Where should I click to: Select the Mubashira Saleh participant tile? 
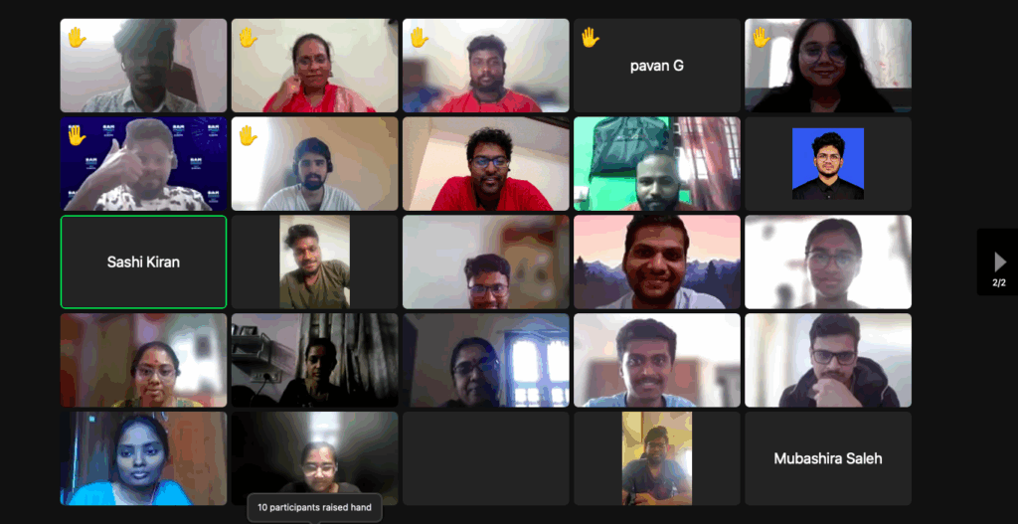pyautogui.click(x=828, y=458)
